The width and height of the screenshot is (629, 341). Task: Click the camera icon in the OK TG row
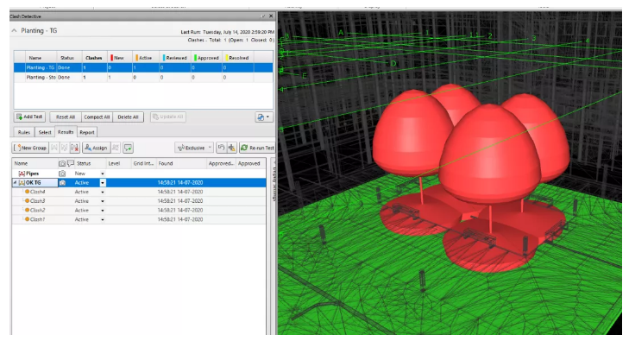[62, 183]
